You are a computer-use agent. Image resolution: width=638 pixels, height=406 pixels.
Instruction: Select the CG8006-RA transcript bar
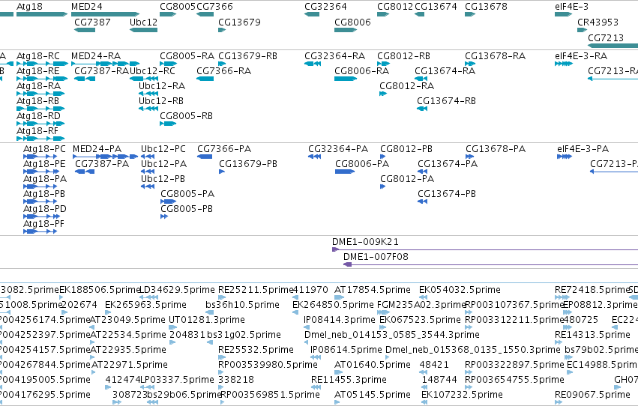(346, 79)
